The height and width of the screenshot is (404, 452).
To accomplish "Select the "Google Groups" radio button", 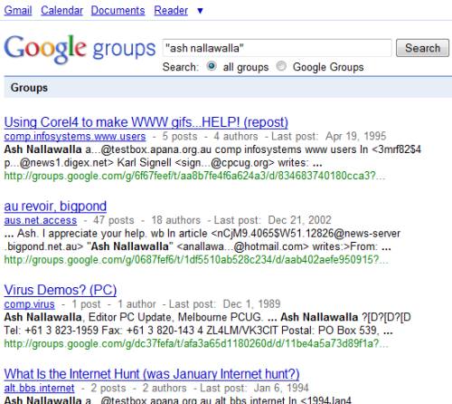I will [x=281, y=66].
